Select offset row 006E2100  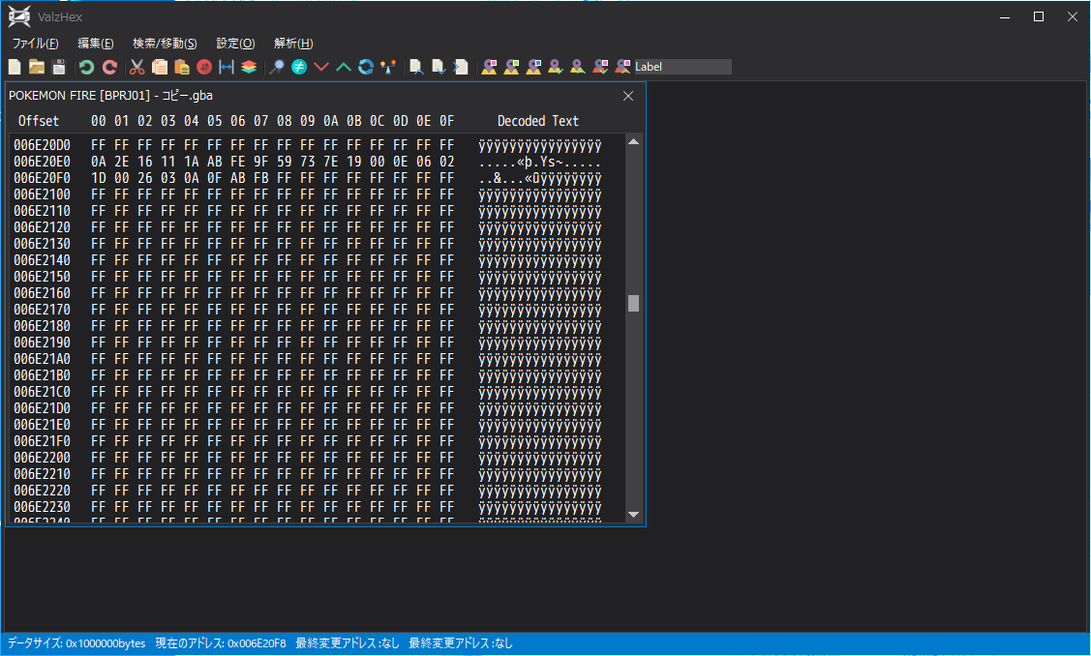click(x=43, y=194)
